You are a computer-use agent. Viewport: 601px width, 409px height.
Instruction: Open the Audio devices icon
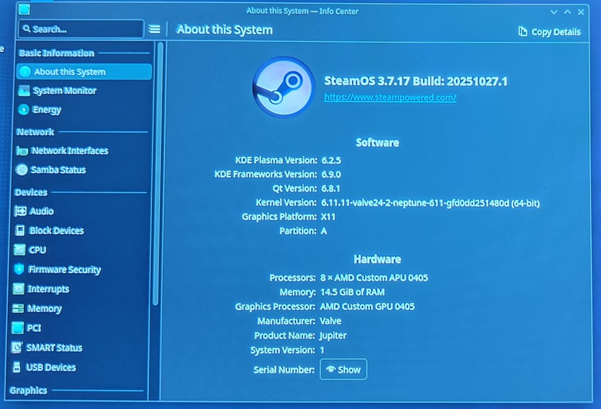20,211
